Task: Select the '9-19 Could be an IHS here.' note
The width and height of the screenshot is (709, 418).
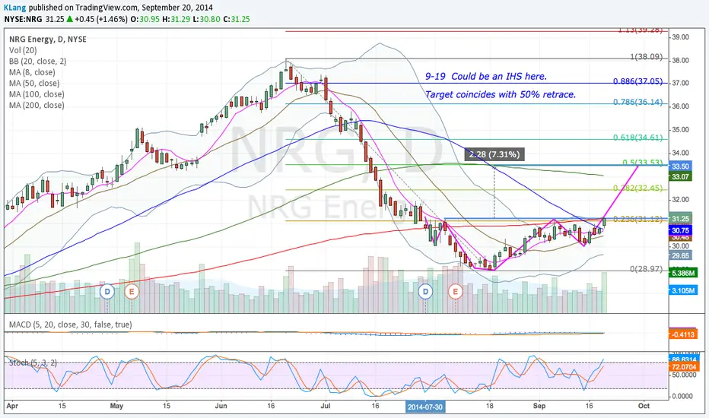Action: [x=486, y=76]
